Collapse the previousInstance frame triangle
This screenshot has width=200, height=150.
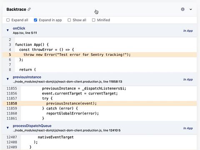7,79
